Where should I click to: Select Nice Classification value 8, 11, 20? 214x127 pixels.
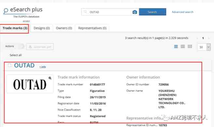[x=96, y=110]
